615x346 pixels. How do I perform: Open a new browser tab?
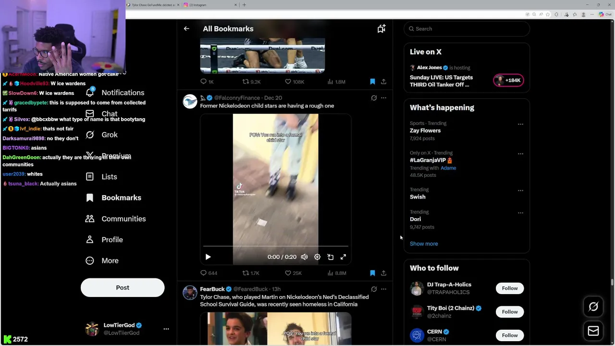click(244, 5)
